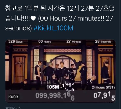Click the 326 Days counter label
Viewport: 121px width, 109px height.
click(x=15, y=42)
